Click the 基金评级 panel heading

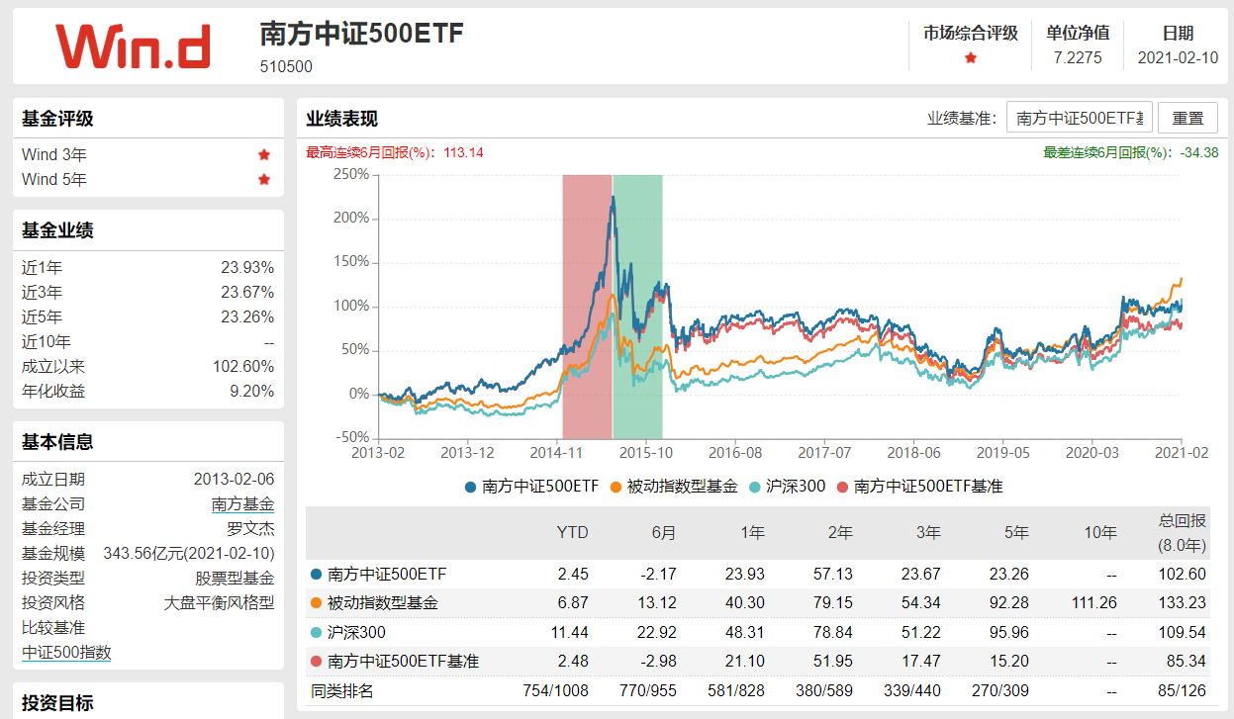(x=57, y=119)
